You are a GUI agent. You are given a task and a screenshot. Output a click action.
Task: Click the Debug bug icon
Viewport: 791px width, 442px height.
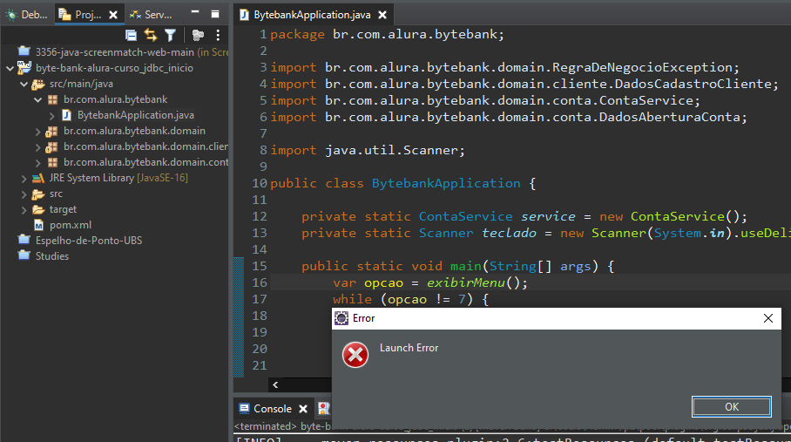[11, 15]
